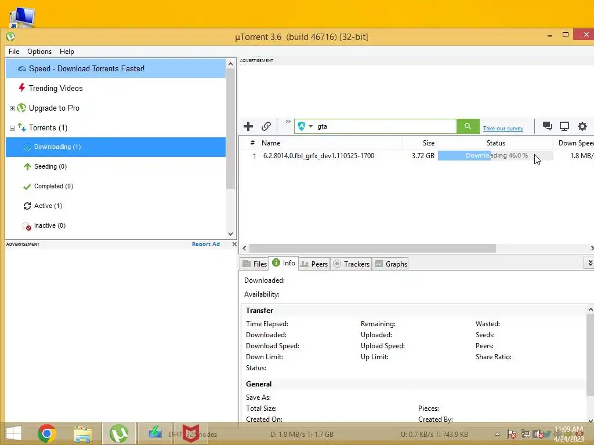
Task: Click the torrent list horizontal scrollbar thumb
Action: tap(373, 248)
